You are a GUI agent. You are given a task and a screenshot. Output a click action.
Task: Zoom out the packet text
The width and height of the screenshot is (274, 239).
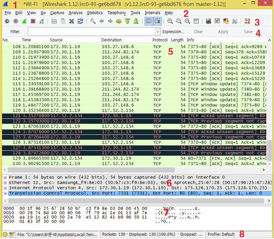pyautogui.click(x=179, y=21)
